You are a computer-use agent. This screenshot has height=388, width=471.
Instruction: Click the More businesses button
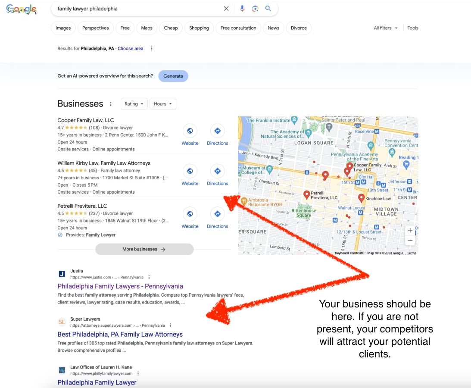click(144, 249)
